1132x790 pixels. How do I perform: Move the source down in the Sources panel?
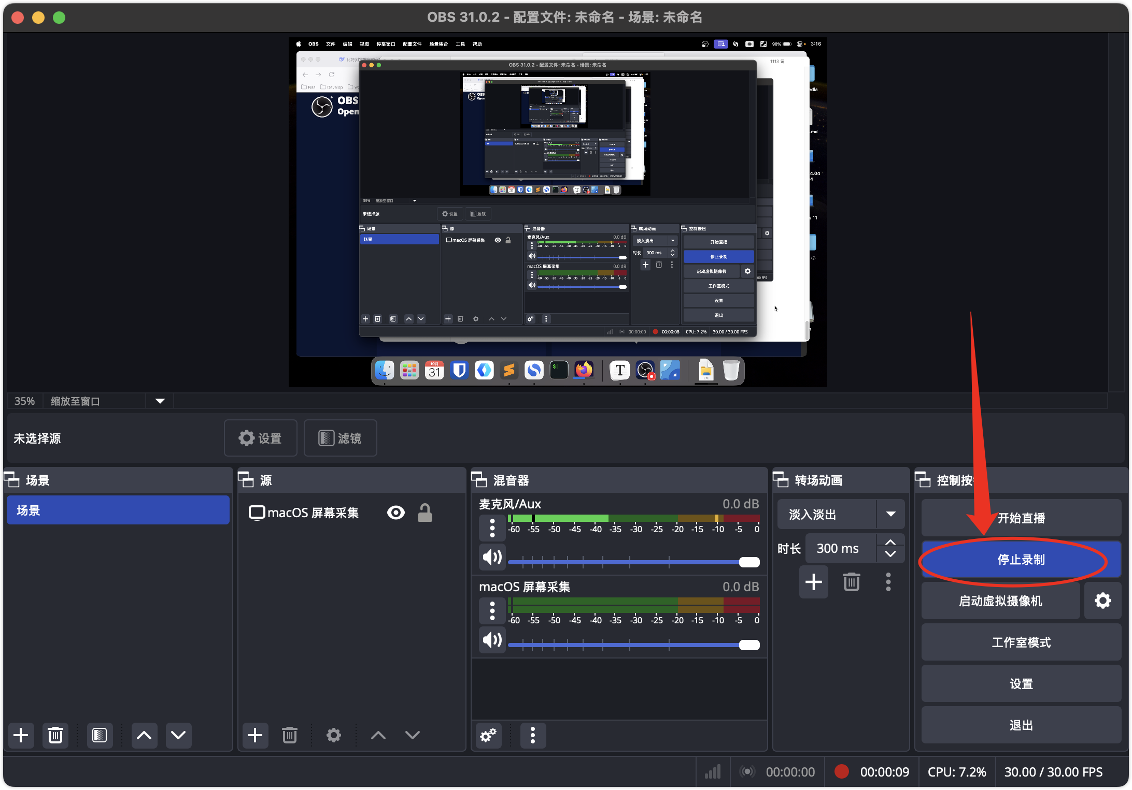[x=413, y=735]
